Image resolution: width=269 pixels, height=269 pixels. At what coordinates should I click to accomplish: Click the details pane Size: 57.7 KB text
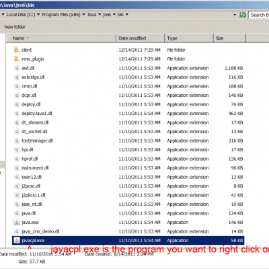(x=32, y=262)
